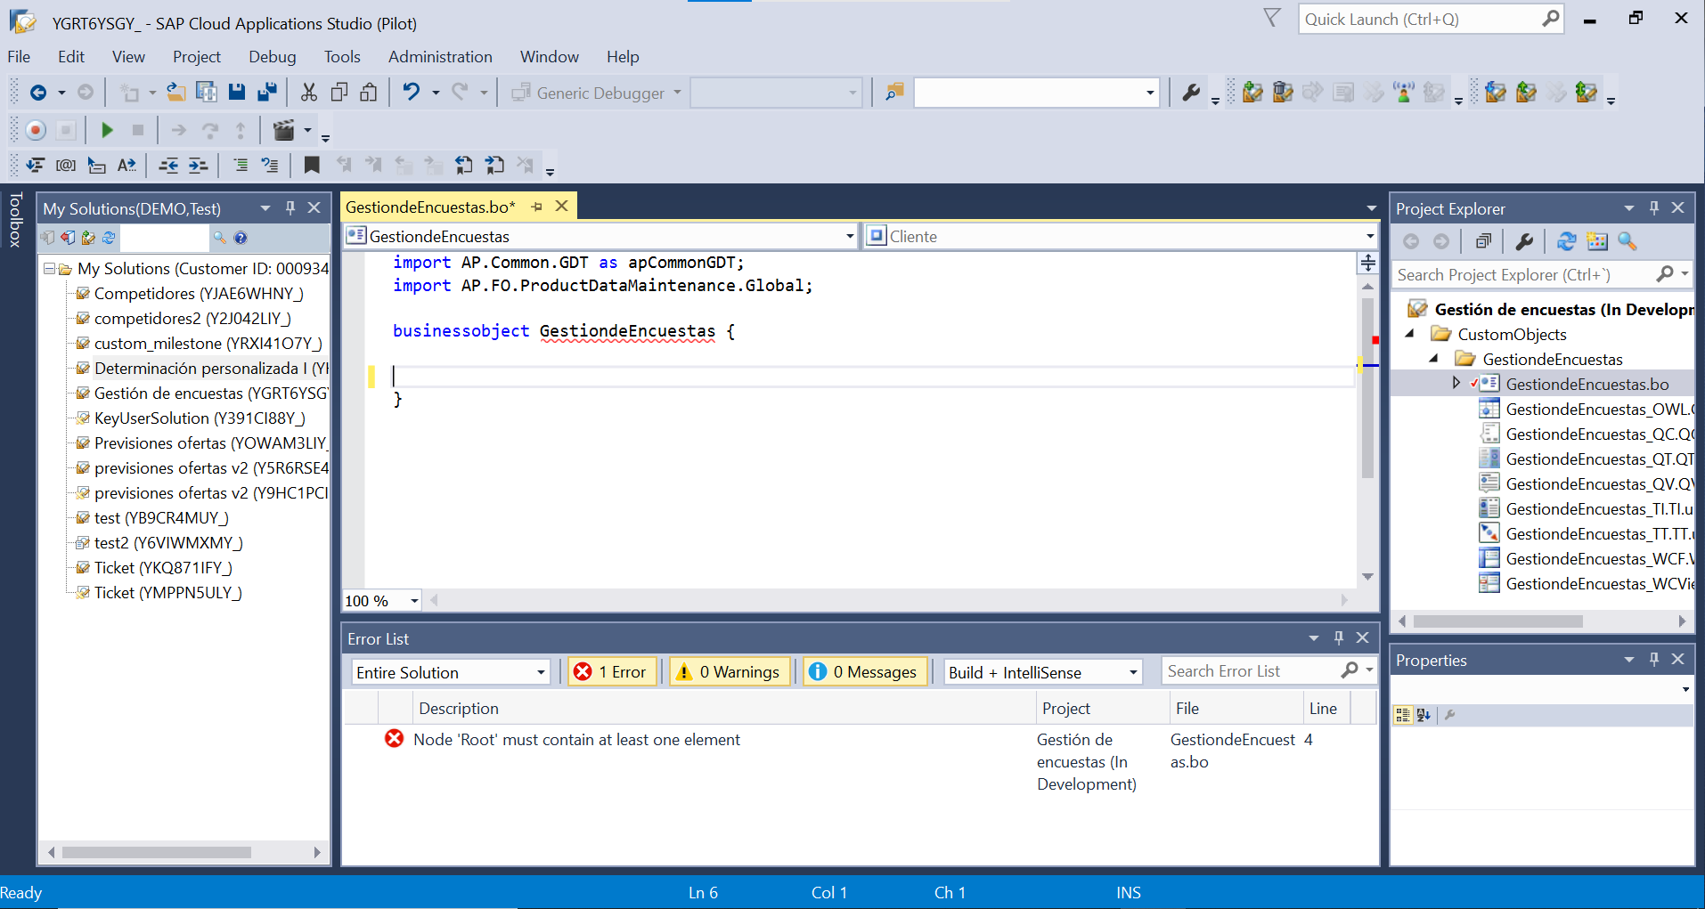Click the Increase Indent icon
Viewport: 1705px width, 909px height.
point(199,165)
